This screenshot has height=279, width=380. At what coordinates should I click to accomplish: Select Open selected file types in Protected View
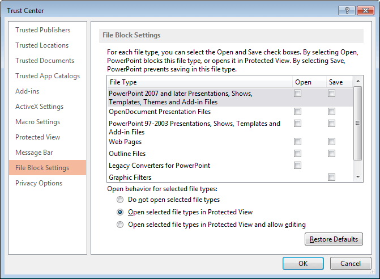pyautogui.click(x=119, y=213)
